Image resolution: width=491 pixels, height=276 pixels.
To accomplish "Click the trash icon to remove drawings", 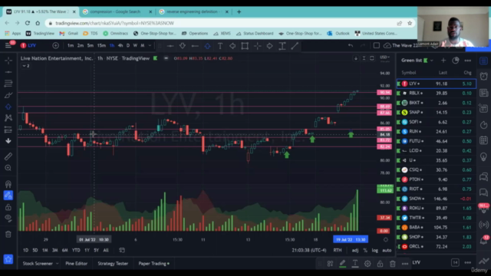I will point(8,234).
